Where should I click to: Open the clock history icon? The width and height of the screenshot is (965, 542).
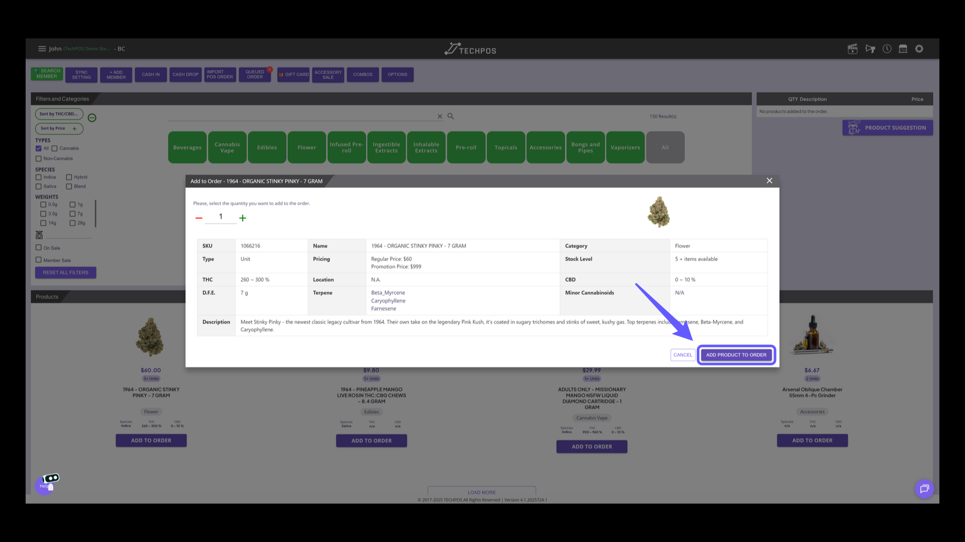[887, 49]
